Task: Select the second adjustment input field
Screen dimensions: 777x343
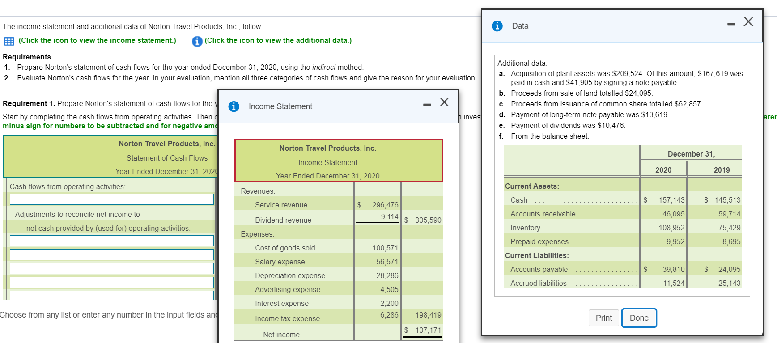Action: pyautogui.click(x=112, y=254)
